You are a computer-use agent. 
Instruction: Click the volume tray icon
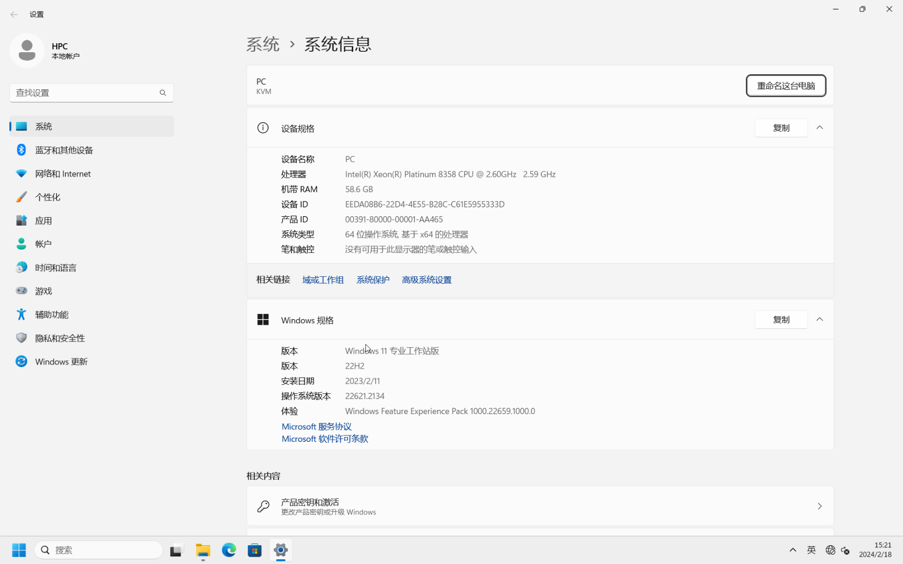846,550
